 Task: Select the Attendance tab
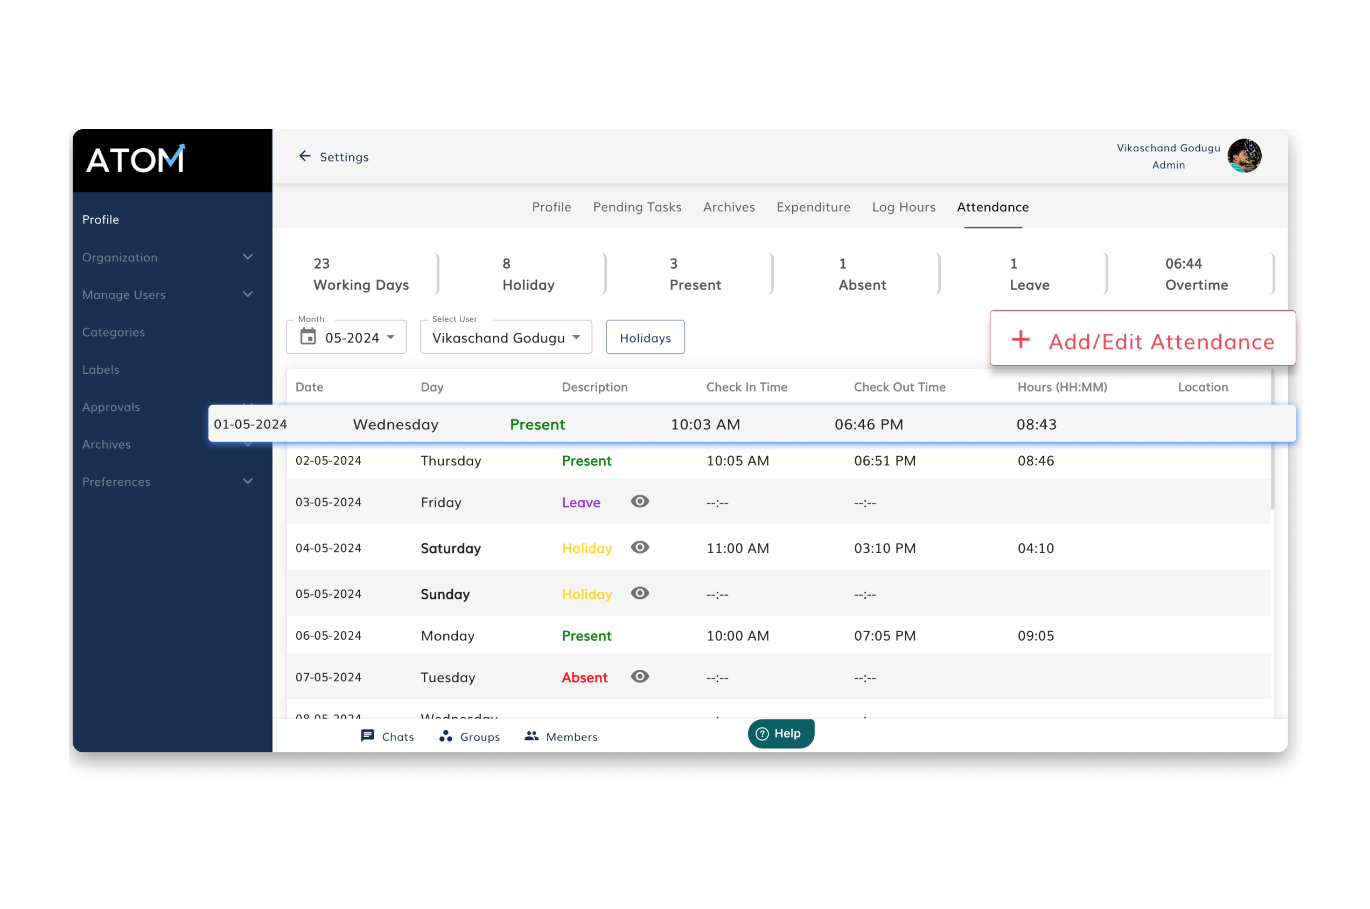coord(992,207)
